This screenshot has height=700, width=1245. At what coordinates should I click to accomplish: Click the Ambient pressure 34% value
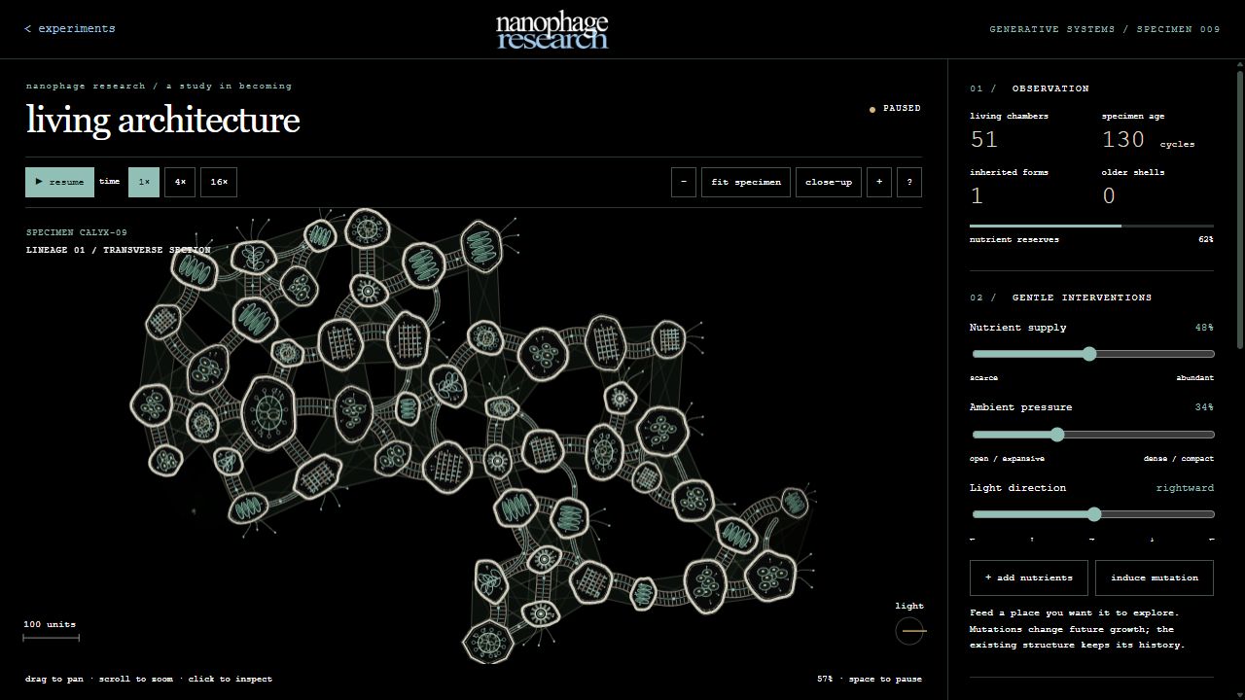tap(1204, 407)
